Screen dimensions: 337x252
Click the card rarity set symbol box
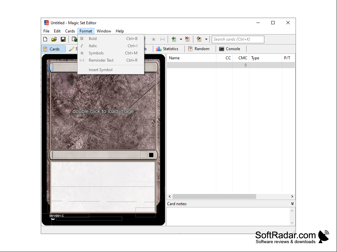click(151, 155)
